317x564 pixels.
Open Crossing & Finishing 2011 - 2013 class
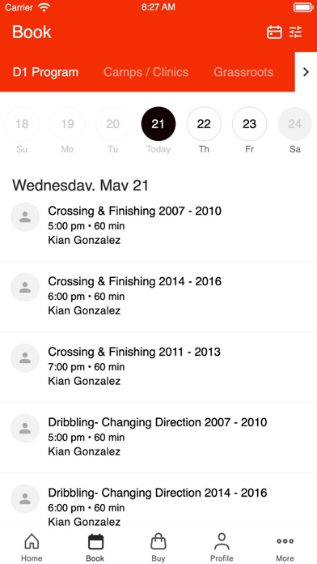[x=158, y=367]
